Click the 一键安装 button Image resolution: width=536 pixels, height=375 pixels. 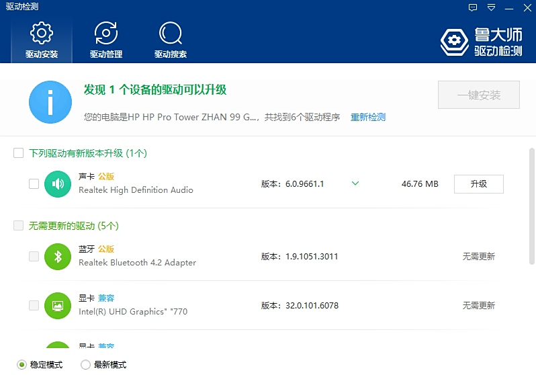(x=478, y=95)
